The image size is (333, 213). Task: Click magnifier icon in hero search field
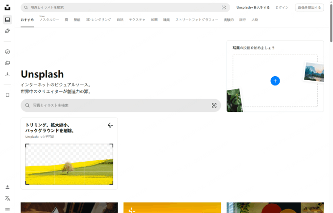coord(27,106)
